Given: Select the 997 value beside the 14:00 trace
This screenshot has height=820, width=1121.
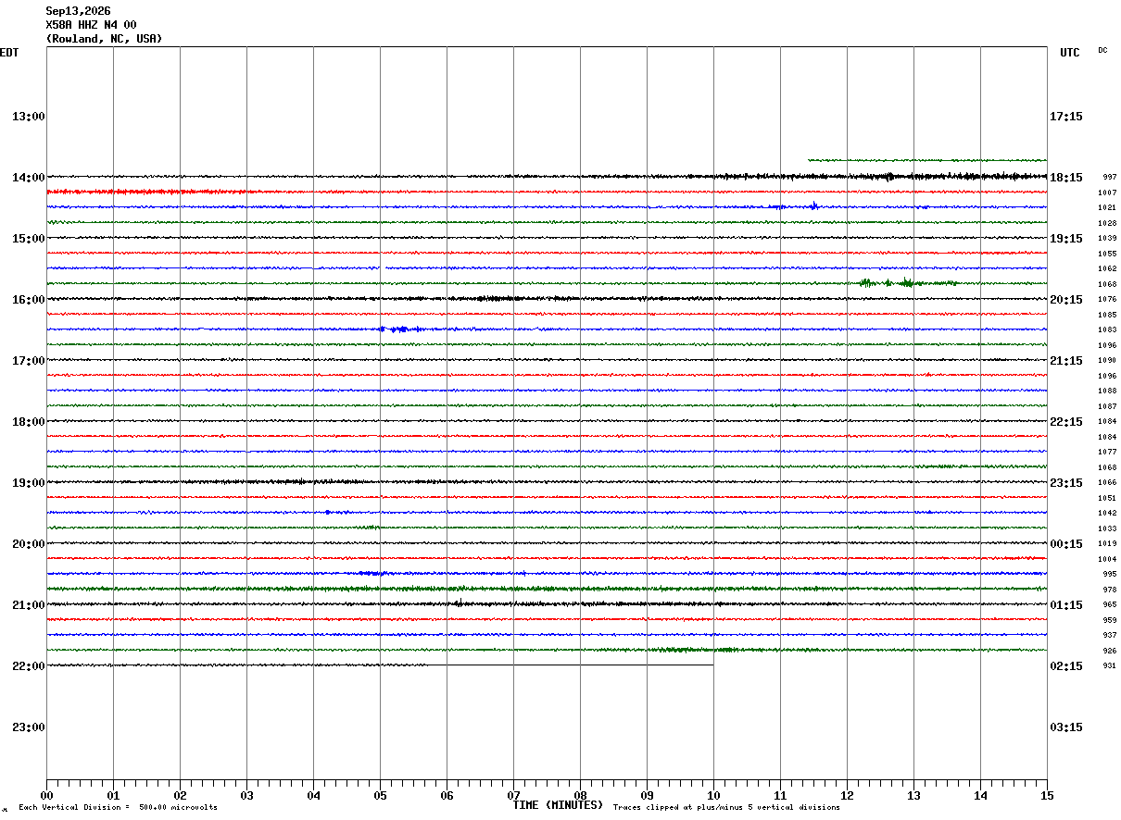Looking at the screenshot, I should (1109, 177).
